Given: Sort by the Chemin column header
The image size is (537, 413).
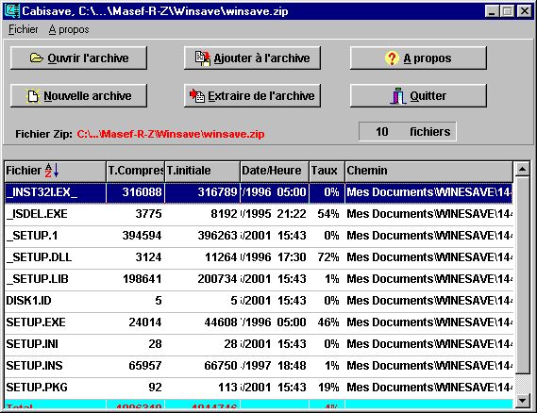Looking at the screenshot, I should [x=429, y=171].
